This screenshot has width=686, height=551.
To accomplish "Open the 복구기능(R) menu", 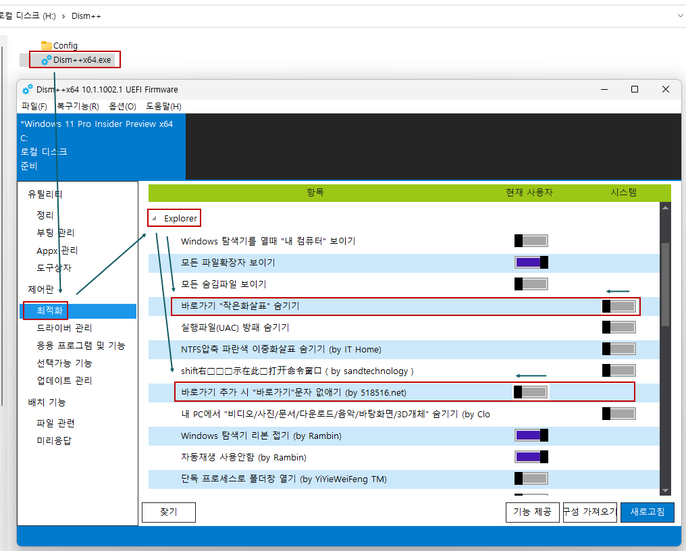I will [78, 106].
